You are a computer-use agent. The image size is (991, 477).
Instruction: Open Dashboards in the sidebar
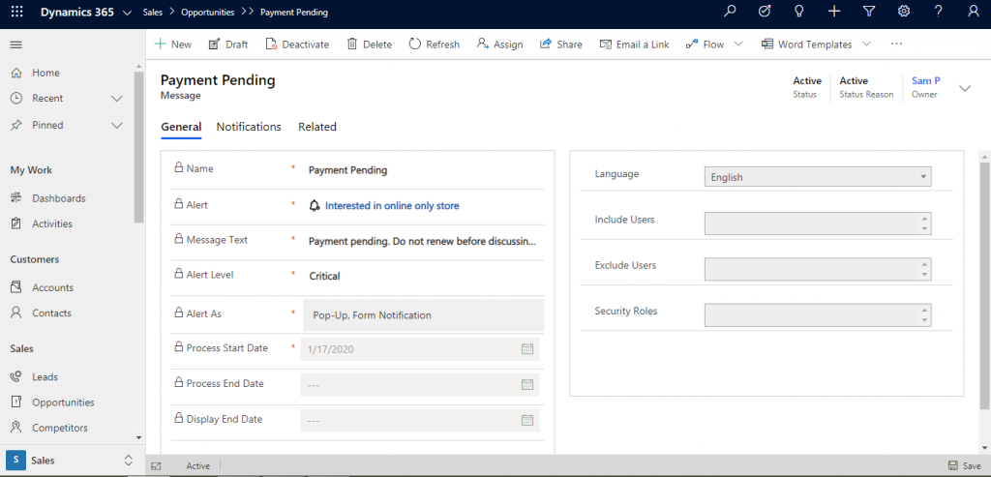pyautogui.click(x=58, y=198)
